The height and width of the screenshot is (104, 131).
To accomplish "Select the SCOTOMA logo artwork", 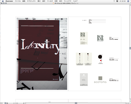I will coord(100,80).
